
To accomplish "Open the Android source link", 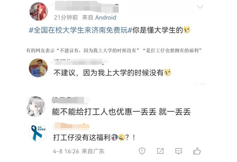I will (x=106, y=18).
